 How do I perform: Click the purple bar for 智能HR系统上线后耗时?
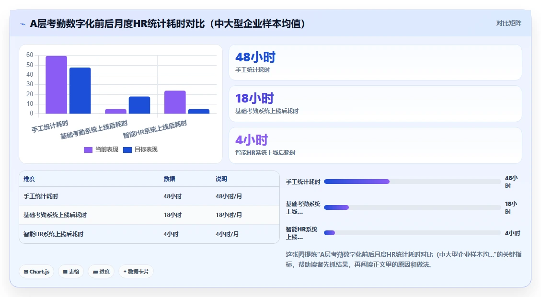(175, 102)
